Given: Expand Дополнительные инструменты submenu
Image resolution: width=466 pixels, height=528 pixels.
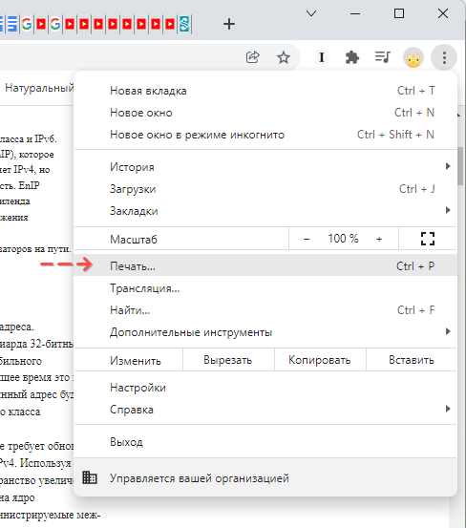Looking at the screenshot, I should pos(265,332).
